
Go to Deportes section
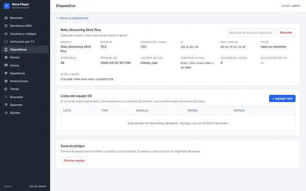point(25,105)
